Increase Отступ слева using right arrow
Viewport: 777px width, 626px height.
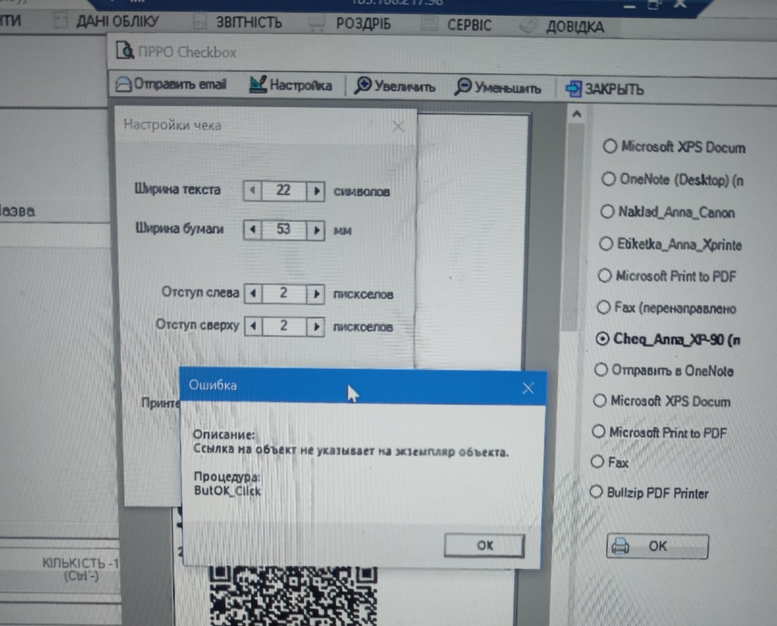pos(316,293)
